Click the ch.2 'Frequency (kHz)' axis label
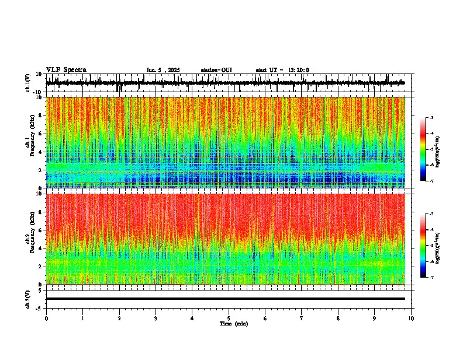 [33, 232]
